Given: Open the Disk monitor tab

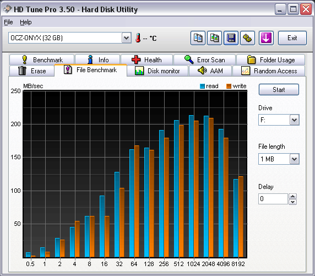Looking at the screenshot, I should [157, 71].
